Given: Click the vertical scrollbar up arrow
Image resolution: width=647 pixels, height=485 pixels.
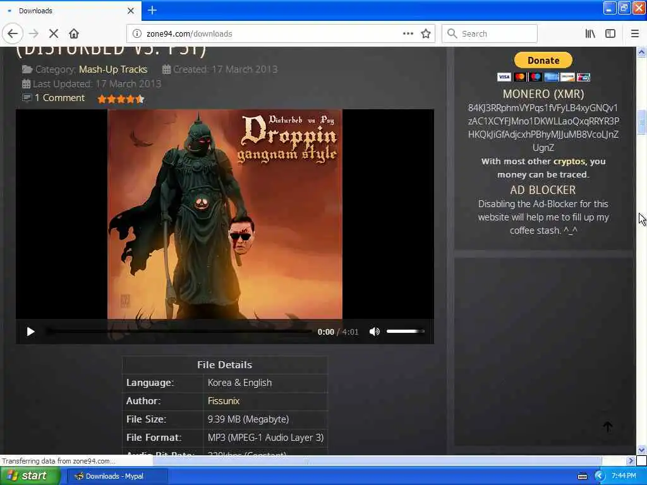Looking at the screenshot, I should [641, 52].
